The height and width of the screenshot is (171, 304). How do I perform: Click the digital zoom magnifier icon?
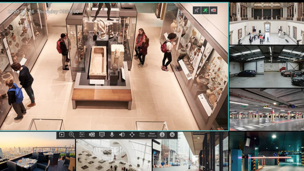(72, 135)
